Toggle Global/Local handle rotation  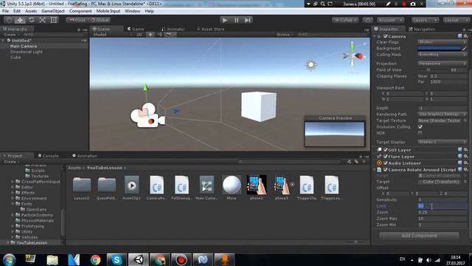click(x=100, y=20)
